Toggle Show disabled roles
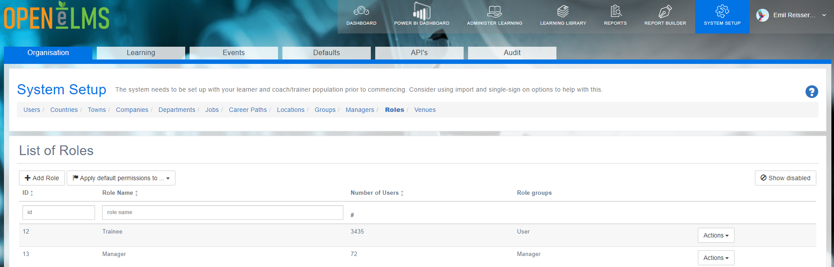834x267 pixels. (x=785, y=178)
